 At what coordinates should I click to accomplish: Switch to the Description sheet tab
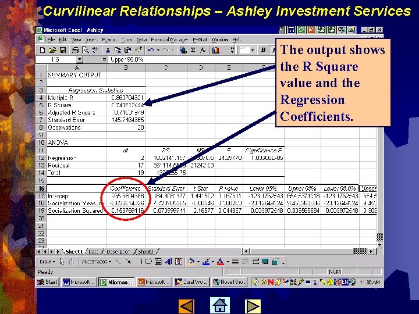pos(118,252)
